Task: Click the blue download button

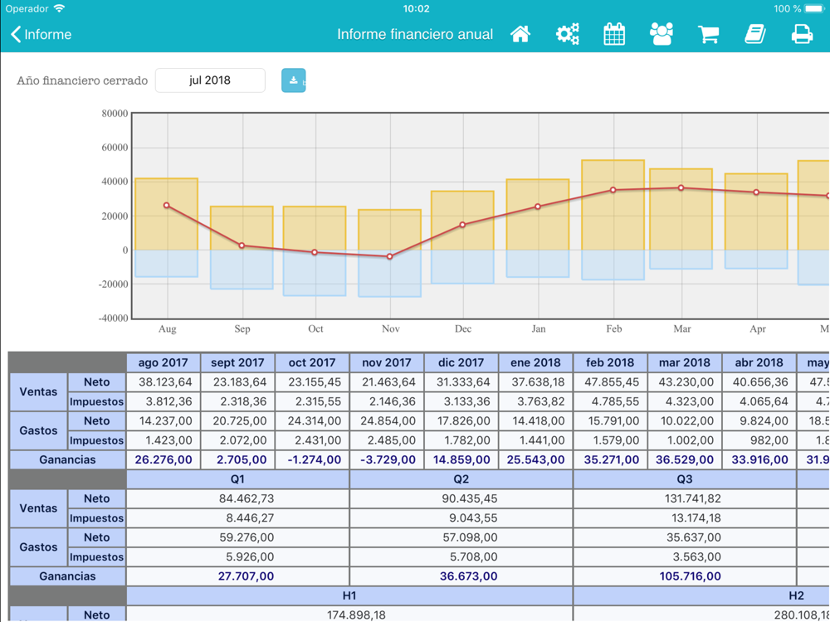Action: [293, 80]
